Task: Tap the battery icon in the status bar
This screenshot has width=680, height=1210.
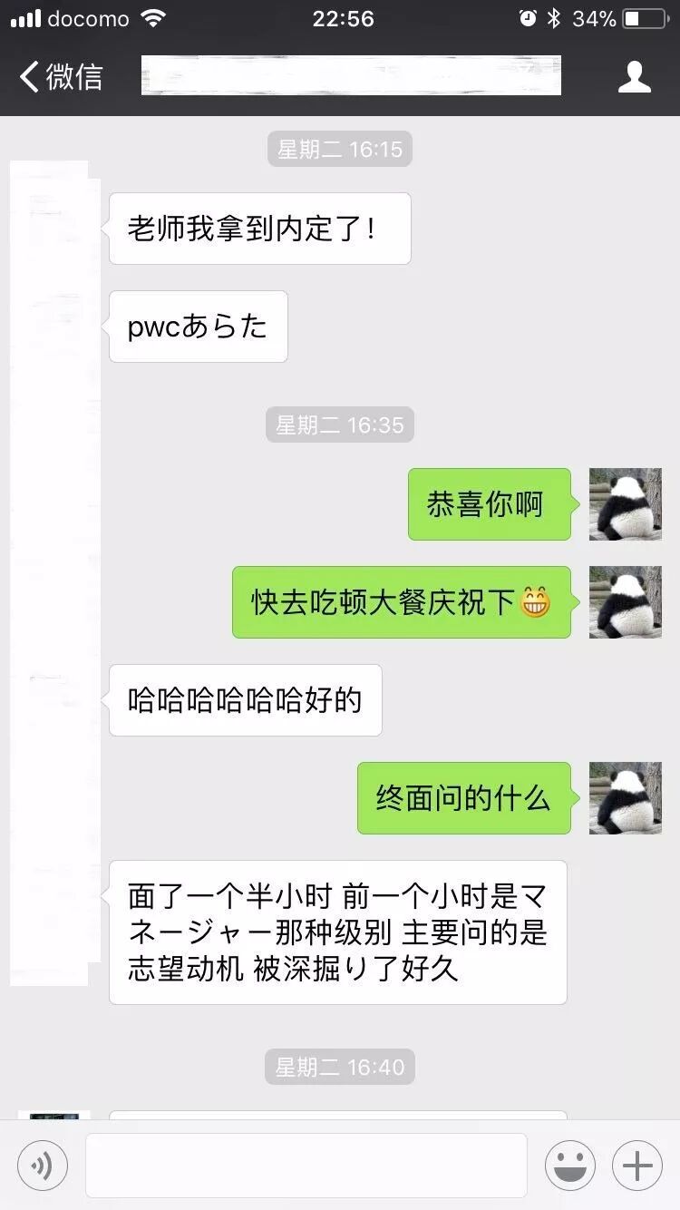Action: [645, 18]
